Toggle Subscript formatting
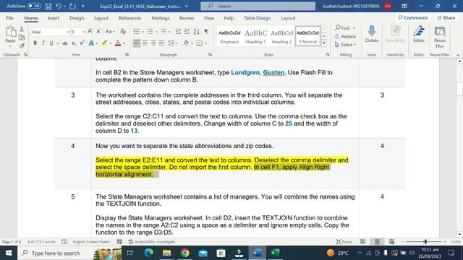The height and width of the screenshot is (260, 463). [74, 43]
